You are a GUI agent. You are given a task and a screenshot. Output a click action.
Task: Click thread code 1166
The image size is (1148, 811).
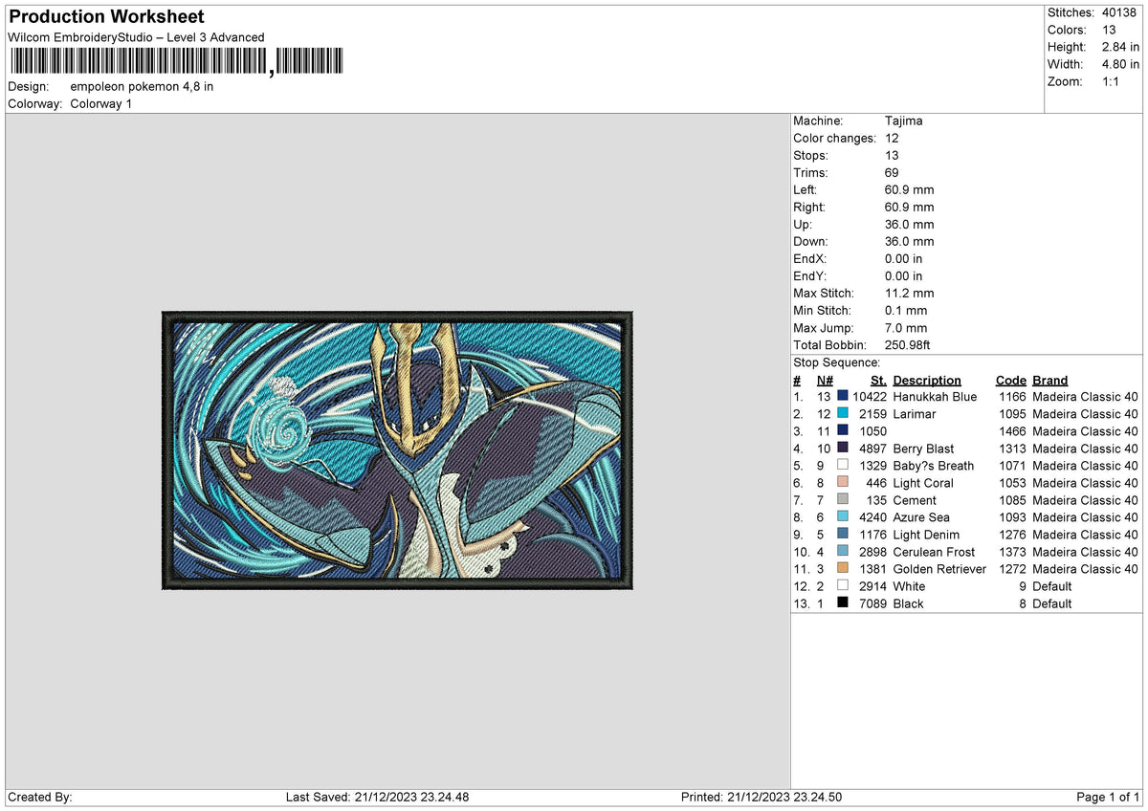[x=1012, y=397]
